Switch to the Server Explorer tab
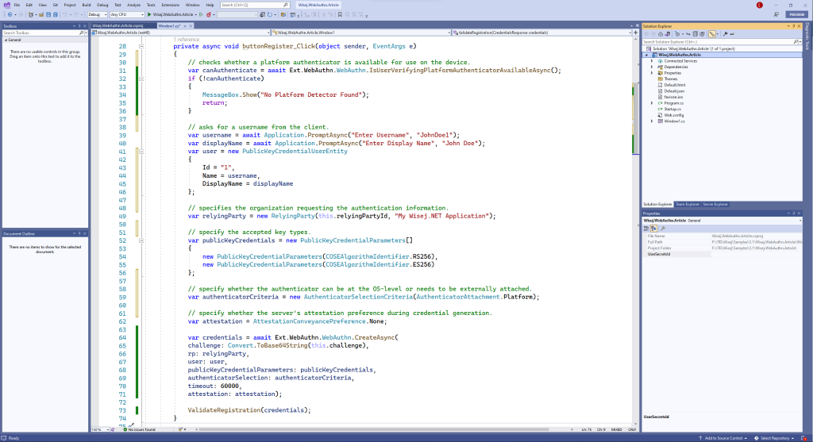 click(715, 204)
